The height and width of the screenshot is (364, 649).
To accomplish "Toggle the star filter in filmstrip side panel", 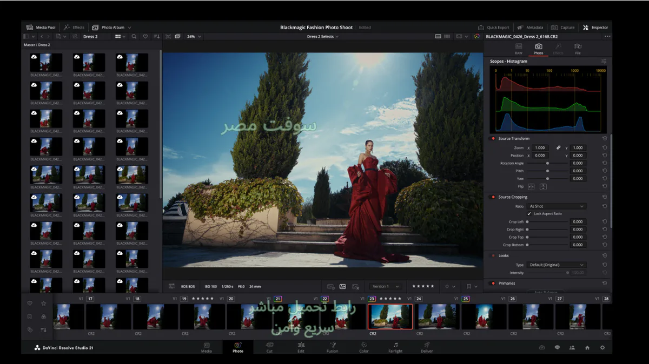I will (x=43, y=304).
